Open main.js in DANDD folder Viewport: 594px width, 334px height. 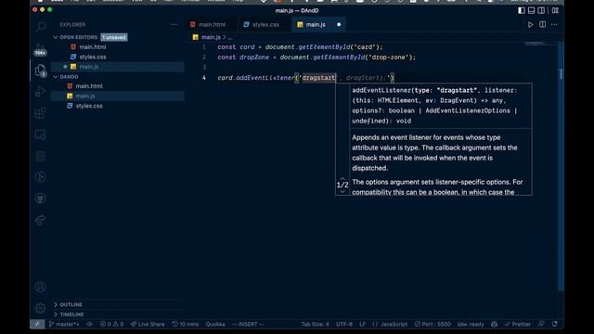pyautogui.click(x=84, y=96)
